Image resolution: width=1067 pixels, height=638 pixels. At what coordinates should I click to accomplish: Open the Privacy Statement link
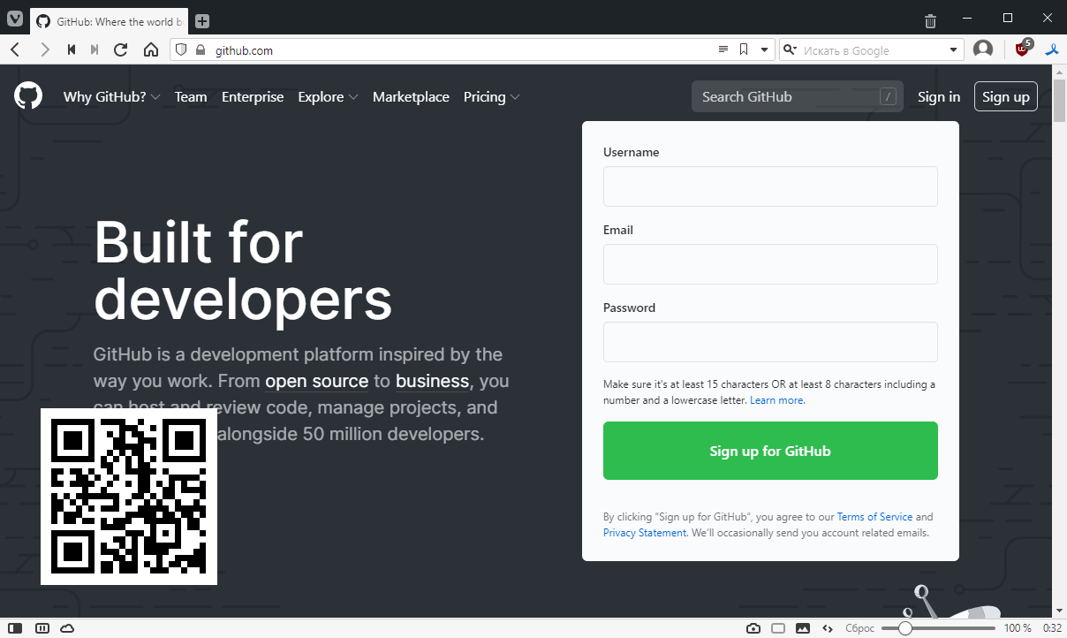click(x=645, y=533)
